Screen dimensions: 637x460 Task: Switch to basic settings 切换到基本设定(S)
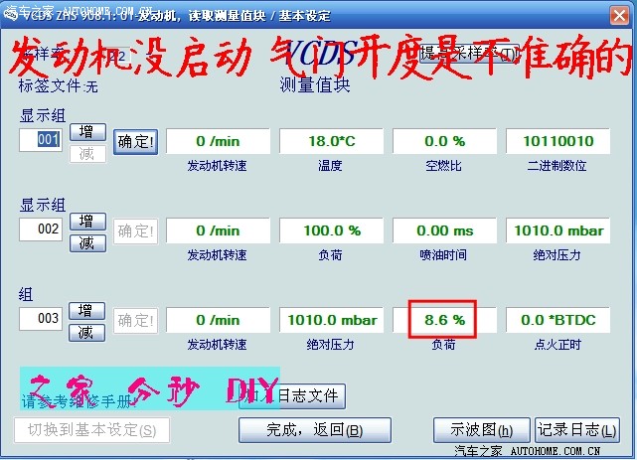click(91, 430)
